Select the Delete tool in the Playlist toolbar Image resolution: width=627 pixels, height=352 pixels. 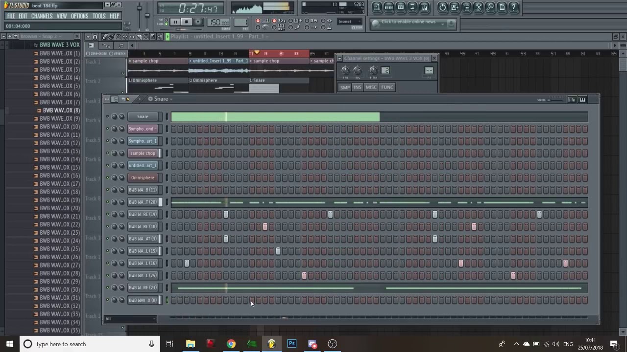pos(118,37)
